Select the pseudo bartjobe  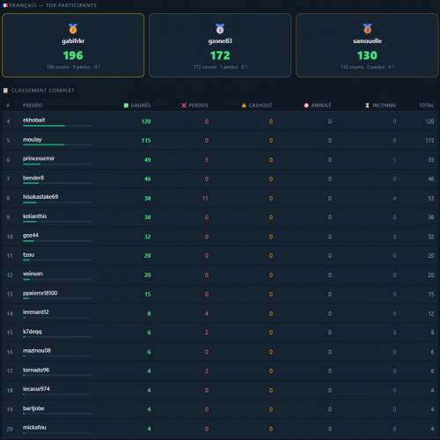[33, 408]
